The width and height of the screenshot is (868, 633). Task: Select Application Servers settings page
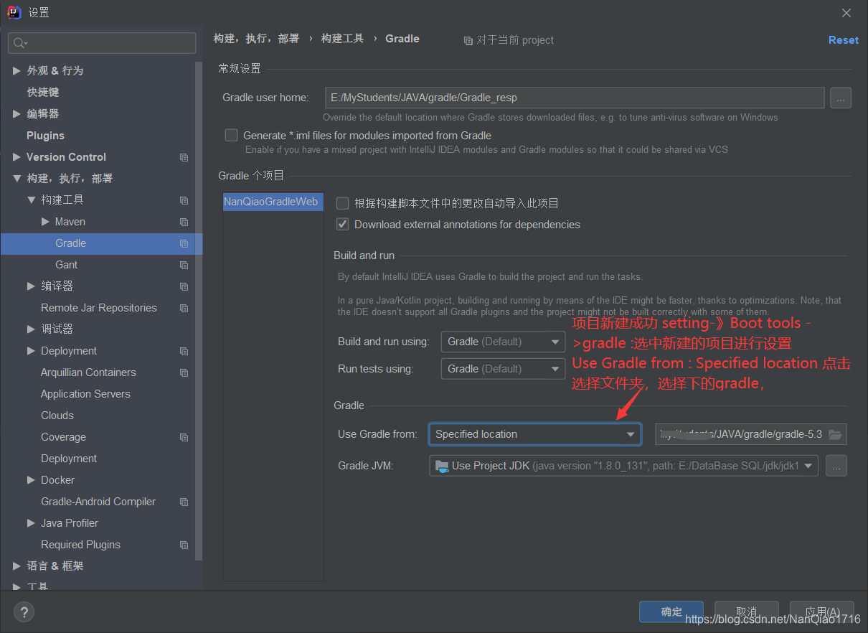(x=85, y=394)
